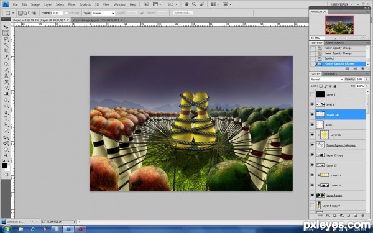Screen dimensions: 373x233
Task: Switch to the Adjustments tab
Action: click(x=334, y=43)
